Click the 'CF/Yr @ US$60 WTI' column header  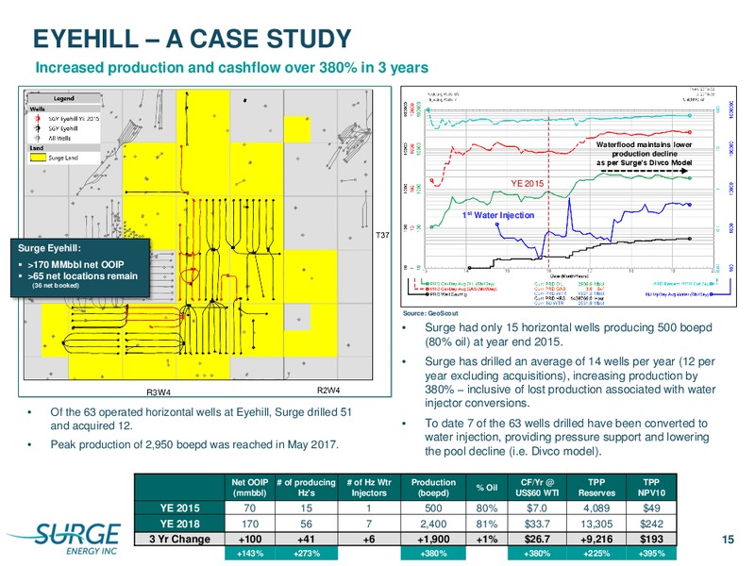point(537,488)
